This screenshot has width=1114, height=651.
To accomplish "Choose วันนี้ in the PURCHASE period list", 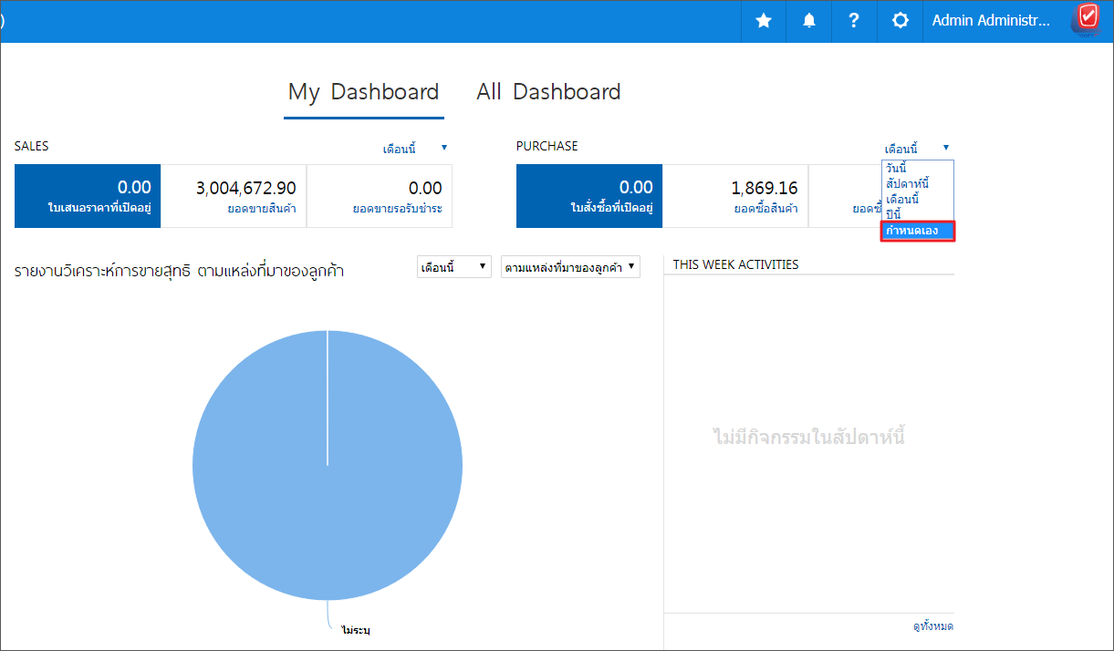I will (x=897, y=169).
